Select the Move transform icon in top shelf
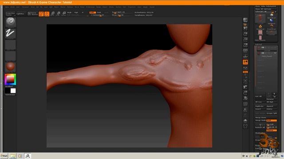 pyautogui.click(x=52, y=14)
